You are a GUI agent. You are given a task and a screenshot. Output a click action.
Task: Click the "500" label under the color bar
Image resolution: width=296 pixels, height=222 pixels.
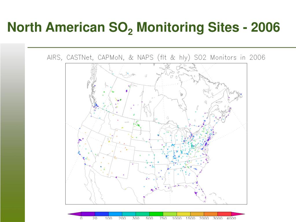tap(149, 218)
